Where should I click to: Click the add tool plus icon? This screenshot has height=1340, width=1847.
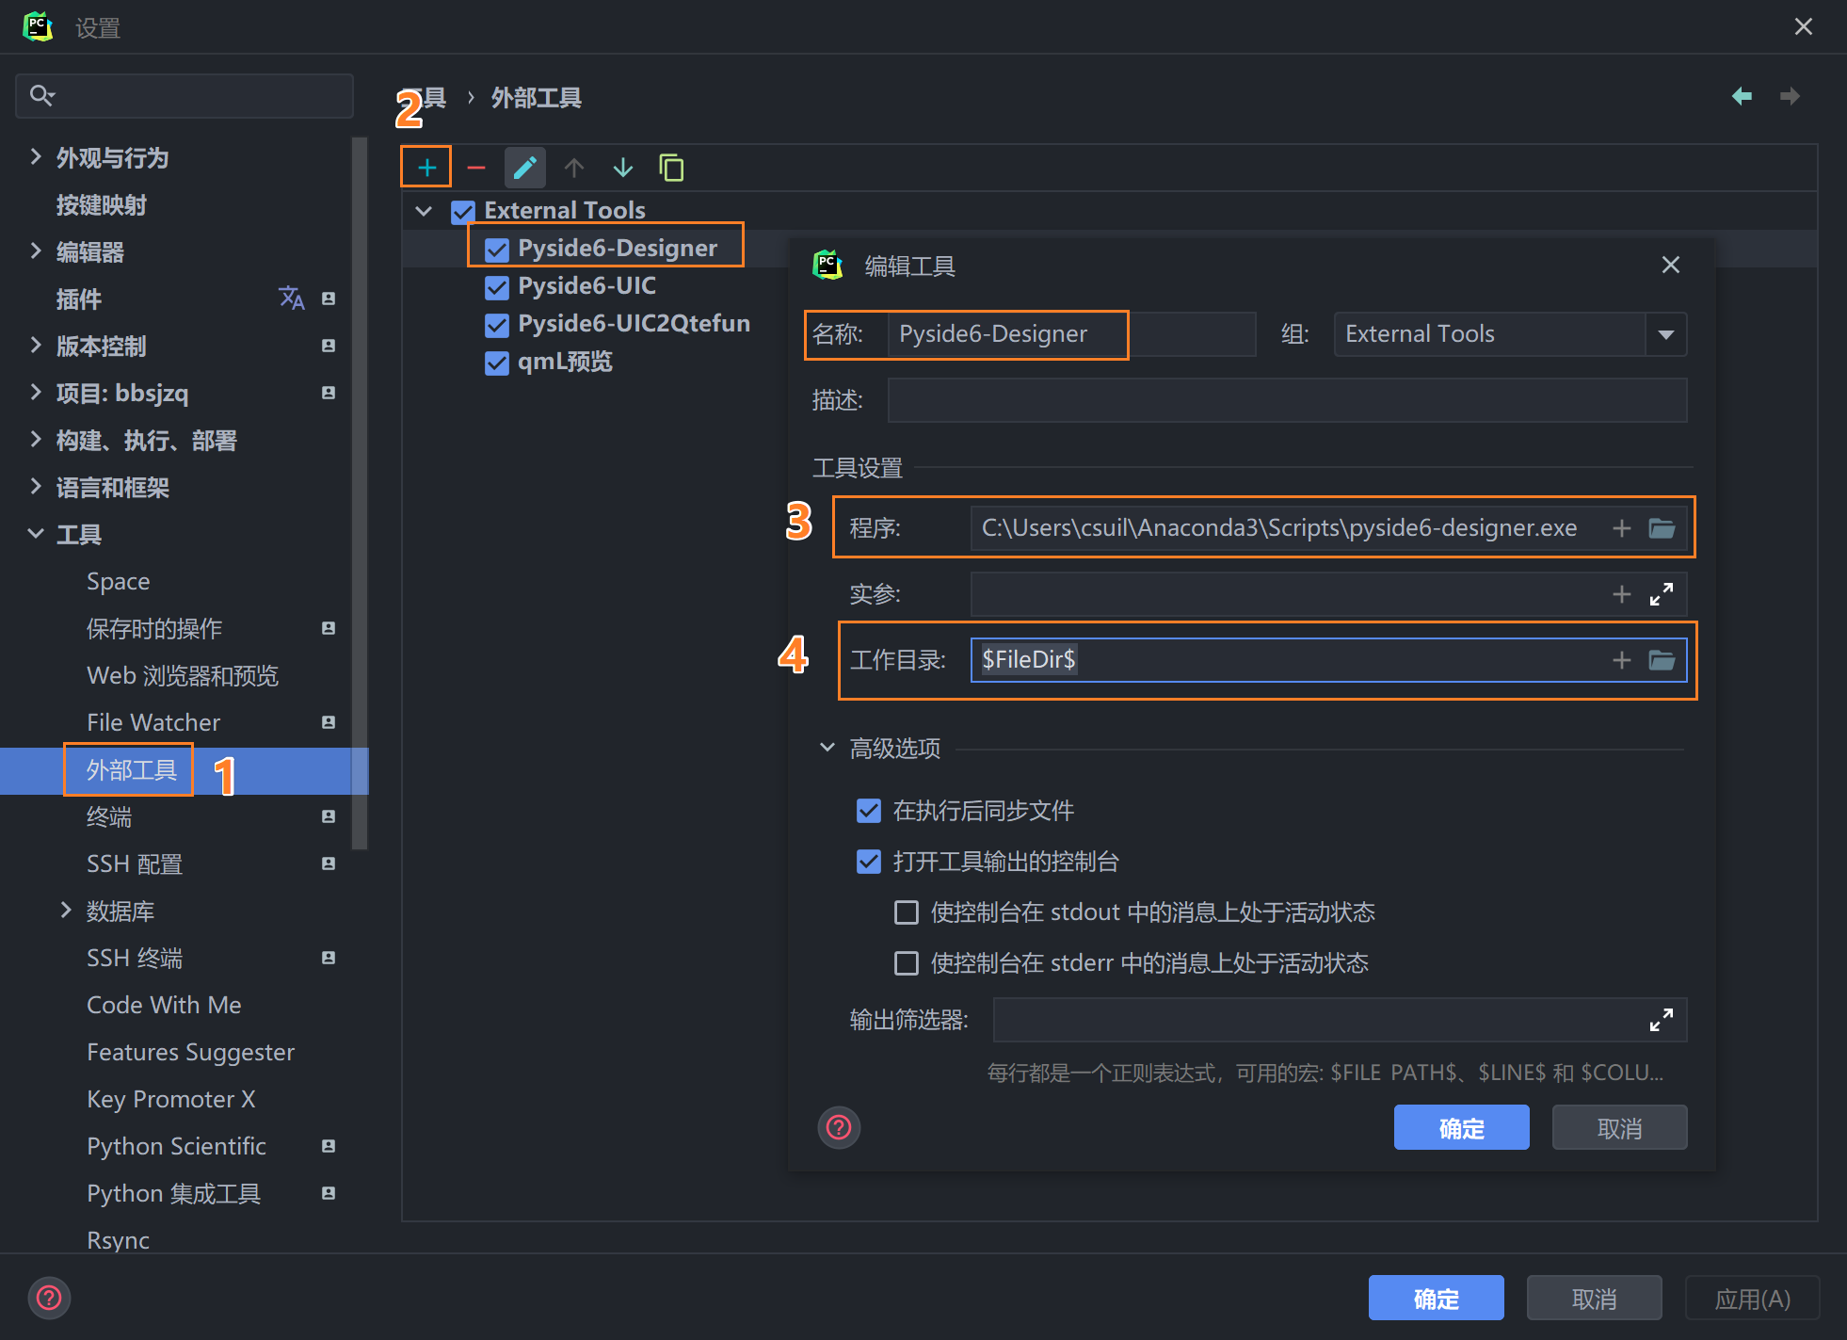[x=426, y=168]
